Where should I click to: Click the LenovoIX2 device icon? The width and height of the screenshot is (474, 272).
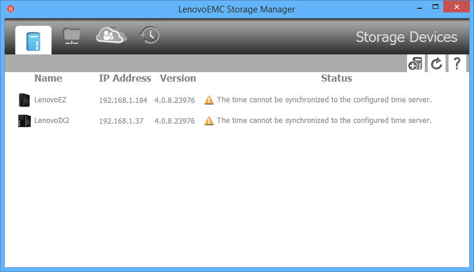click(x=24, y=121)
